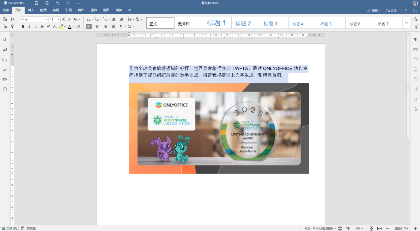Screen dimensions: 420x231
Task: Switch to the 插入 ribbon tab
Action: tap(31, 10)
